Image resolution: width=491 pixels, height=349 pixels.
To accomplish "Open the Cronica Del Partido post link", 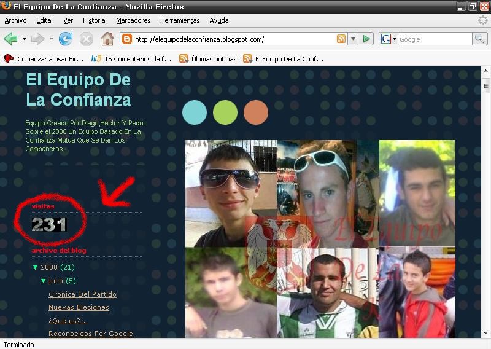I will 83,294.
